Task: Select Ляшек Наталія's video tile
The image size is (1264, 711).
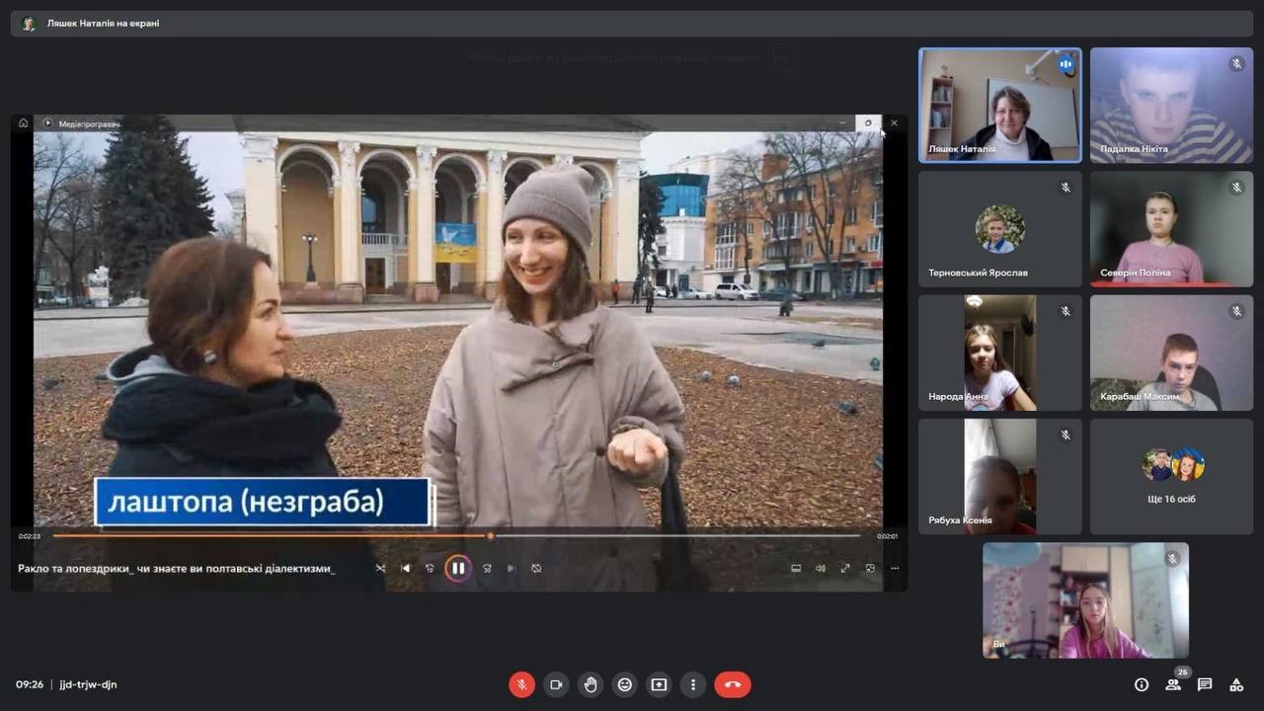Action: [x=999, y=106]
